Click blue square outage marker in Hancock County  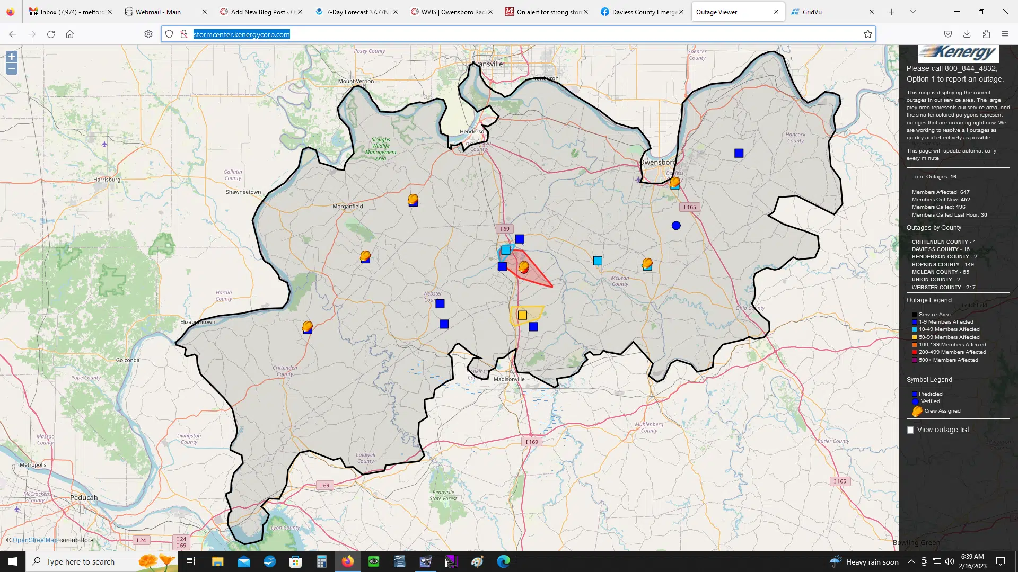[739, 153]
